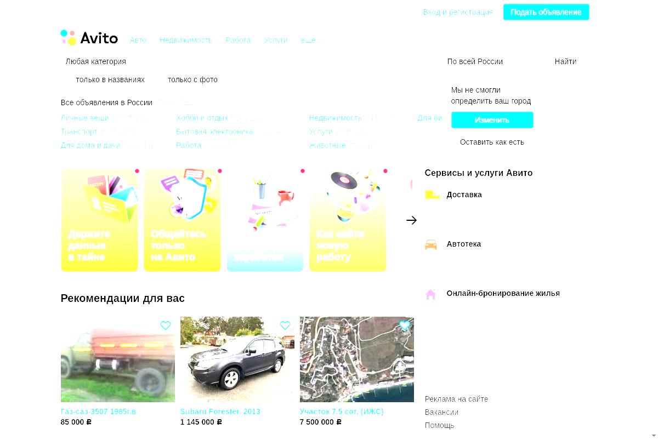
Task: Open the Автотека service link
Action: pos(463,244)
